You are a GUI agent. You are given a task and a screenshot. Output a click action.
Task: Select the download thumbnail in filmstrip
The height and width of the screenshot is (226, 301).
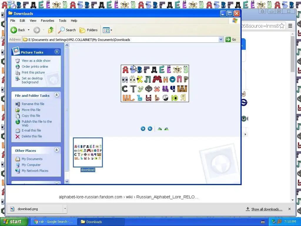pyautogui.click(x=88, y=152)
